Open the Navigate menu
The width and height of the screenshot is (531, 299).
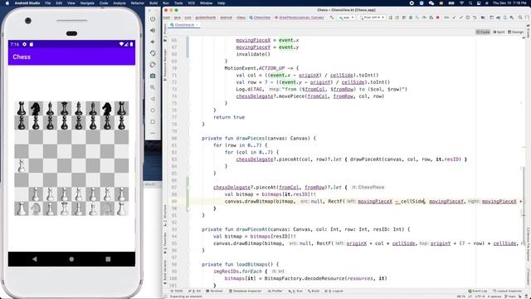click(87, 3)
